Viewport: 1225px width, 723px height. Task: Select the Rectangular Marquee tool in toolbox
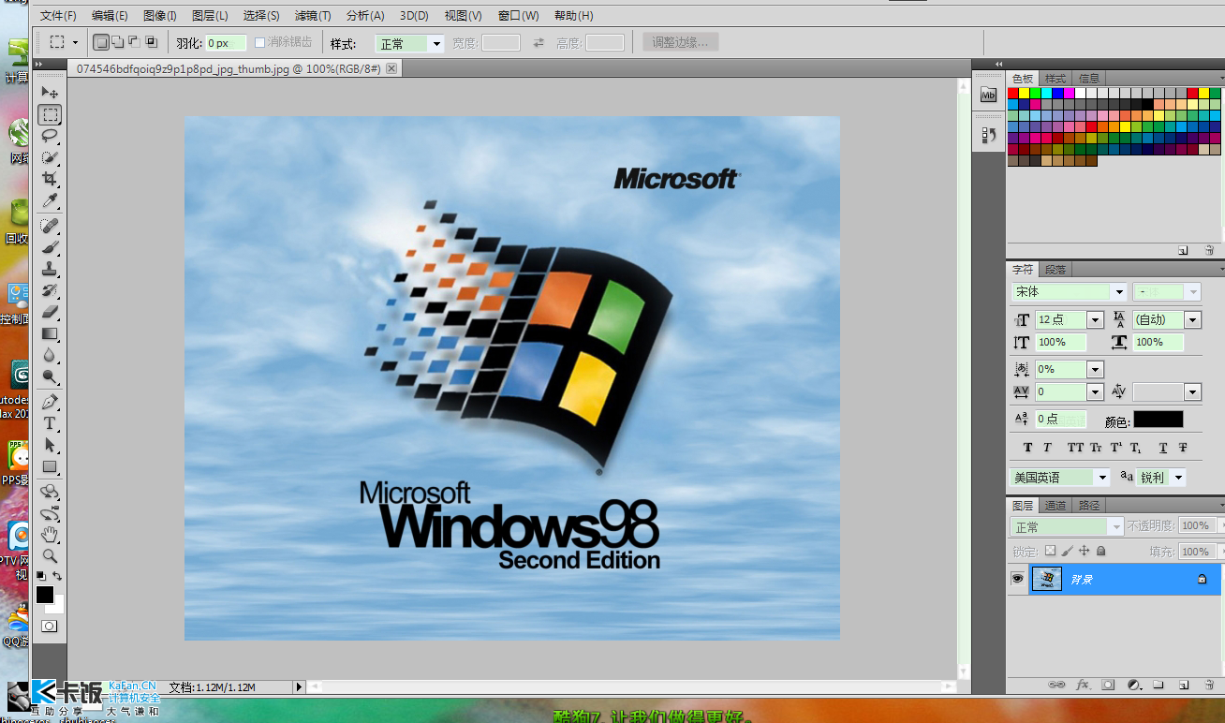50,114
